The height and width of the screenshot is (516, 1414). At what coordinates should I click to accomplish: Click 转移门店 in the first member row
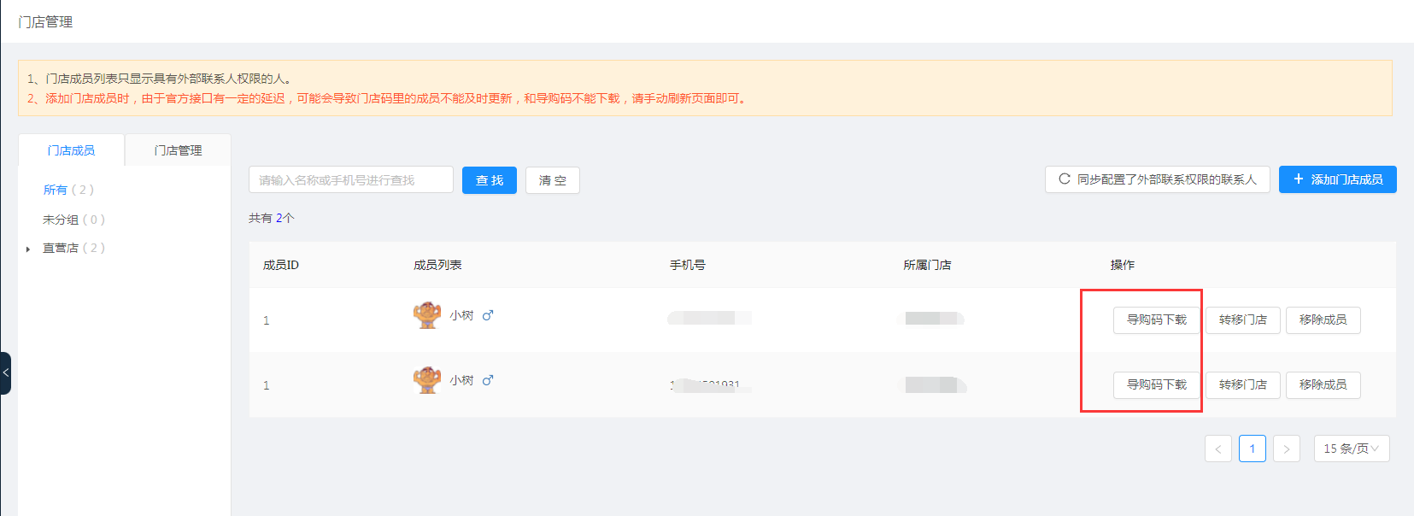(1243, 320)
